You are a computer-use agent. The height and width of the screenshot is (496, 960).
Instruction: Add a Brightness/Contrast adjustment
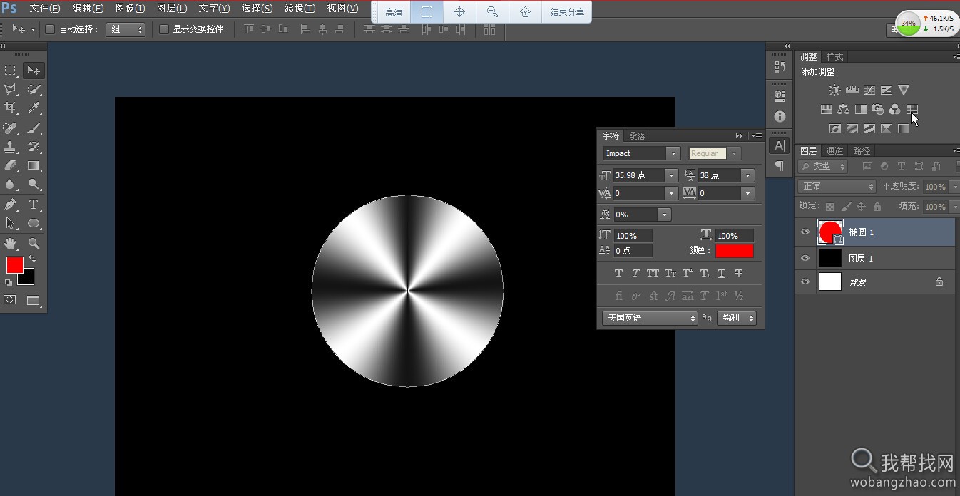click(x=834, y=91)
